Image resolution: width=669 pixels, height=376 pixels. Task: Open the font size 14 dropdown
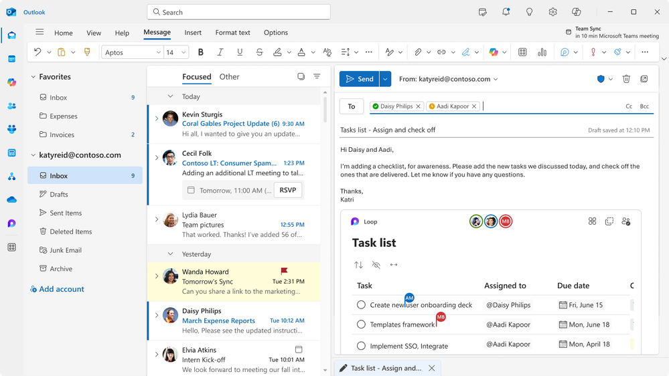point(183,52)
